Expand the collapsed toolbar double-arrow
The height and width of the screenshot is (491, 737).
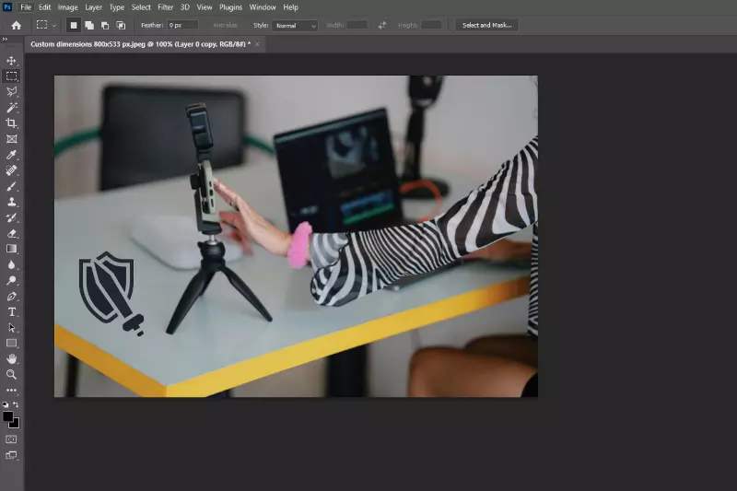5,40
